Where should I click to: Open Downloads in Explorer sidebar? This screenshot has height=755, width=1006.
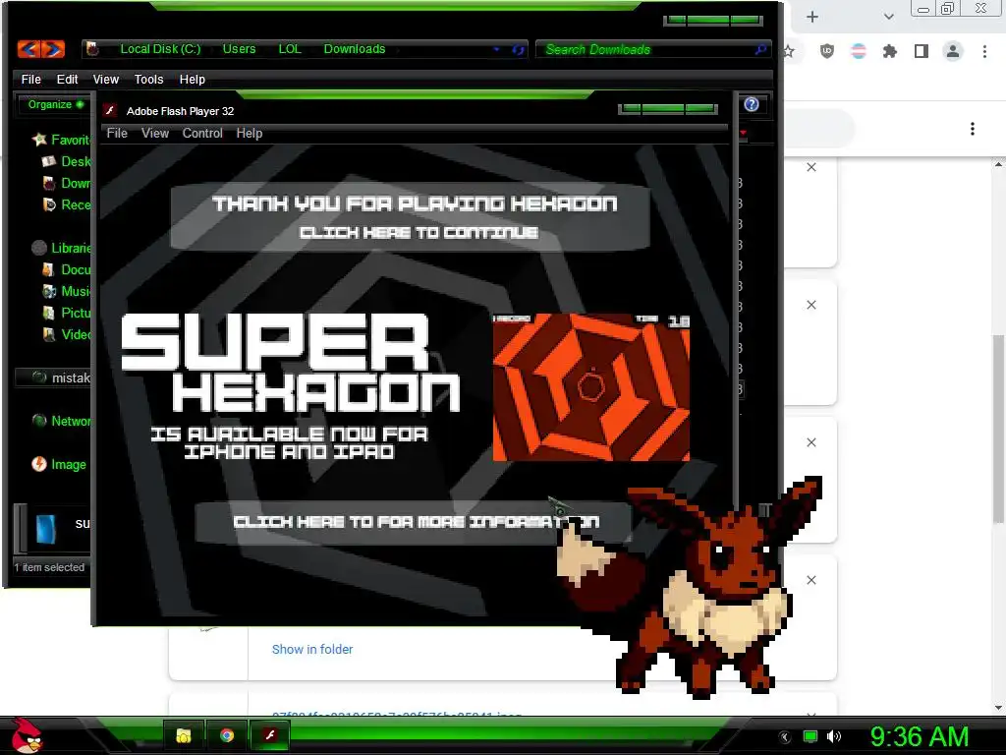pos(68,183)
